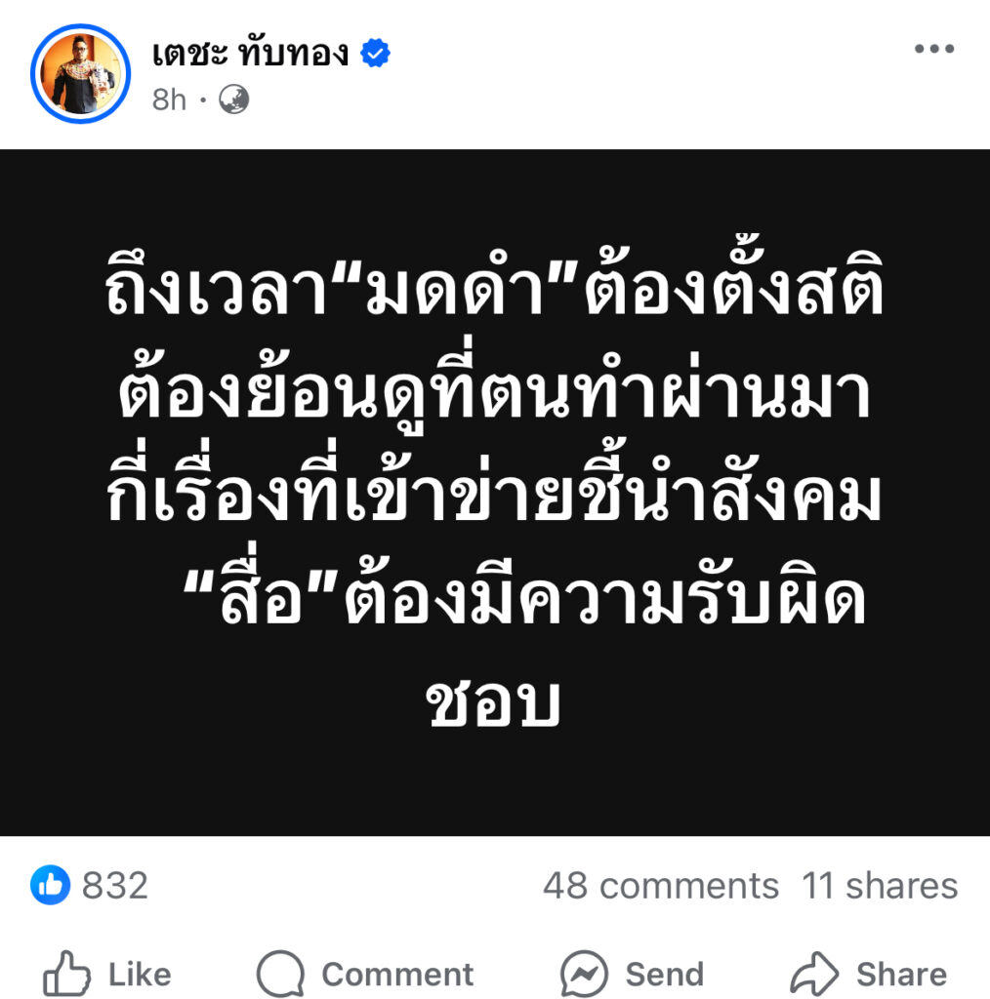Click the Share arrow icon
This screenshot has height=999, width=990.
(814, 974)
